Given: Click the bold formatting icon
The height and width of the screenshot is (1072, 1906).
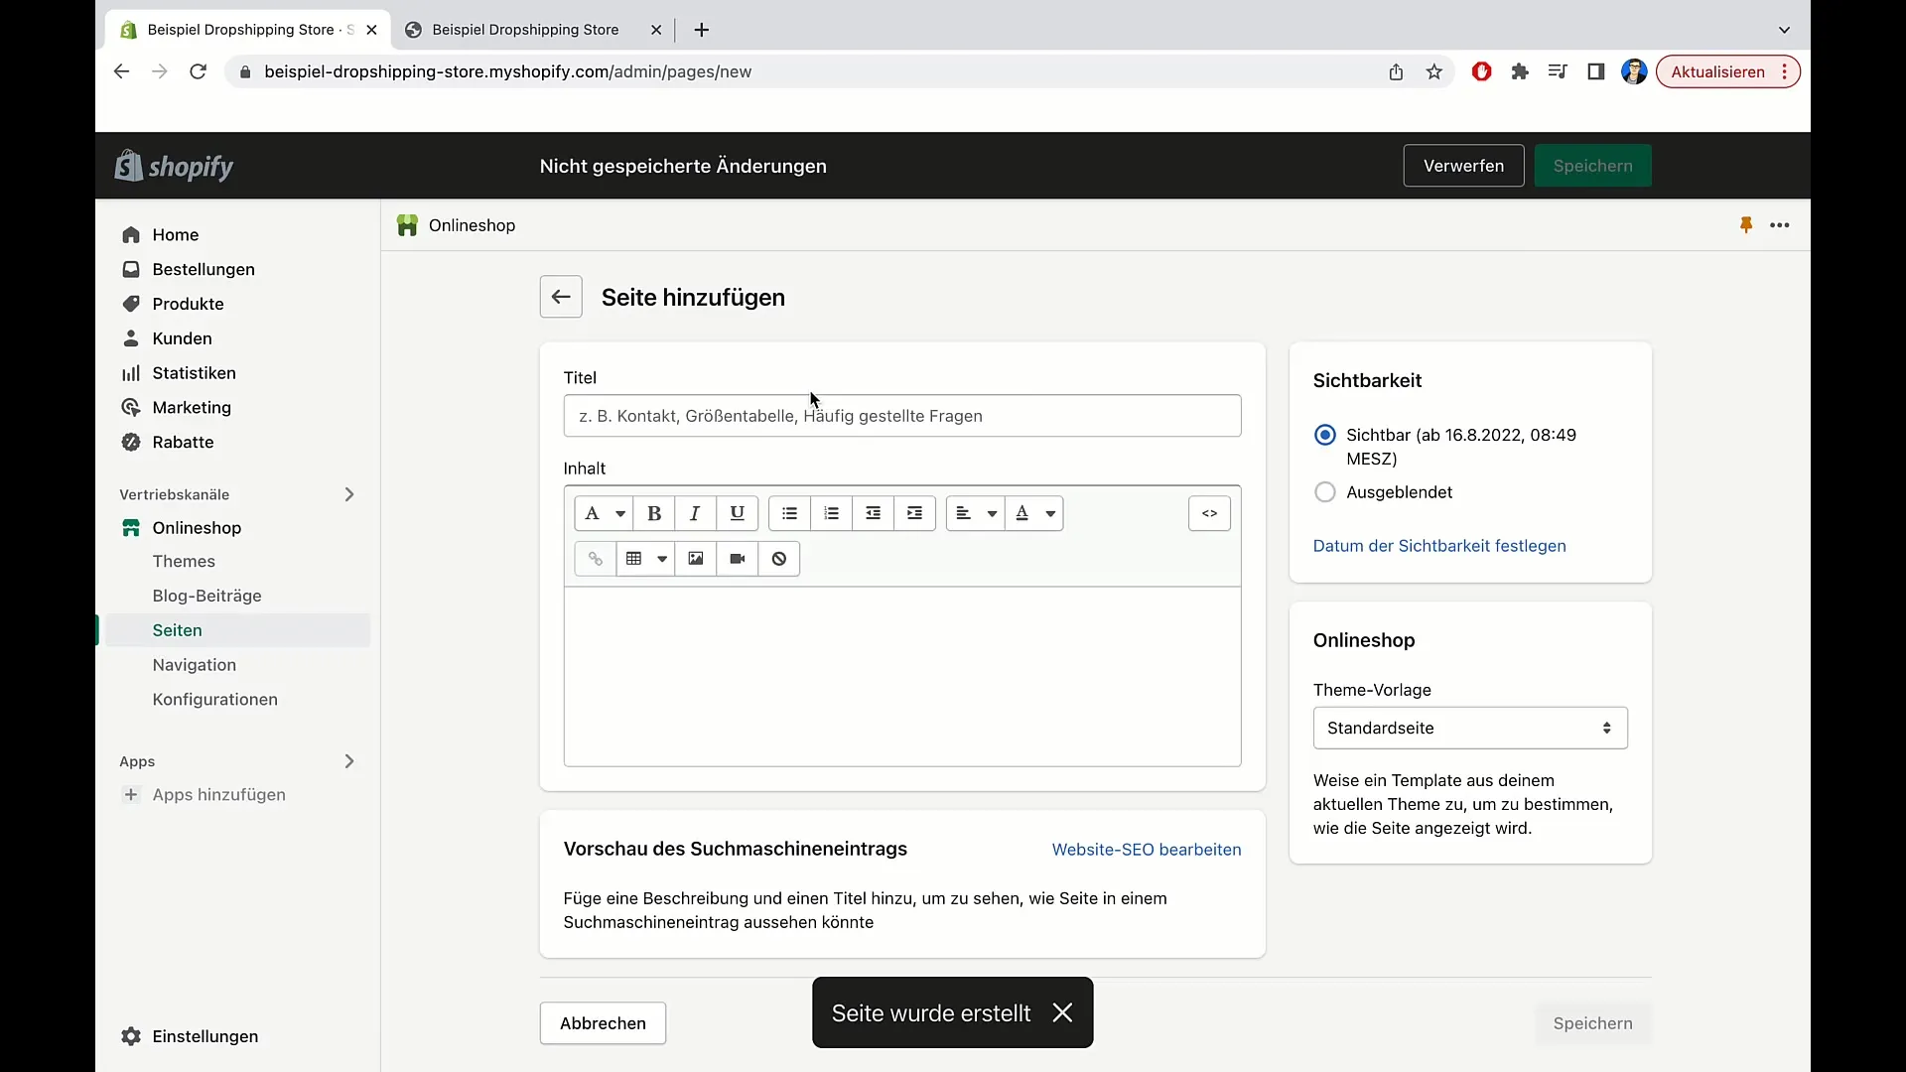Looking at the screenshot, I should coord(653,513).
